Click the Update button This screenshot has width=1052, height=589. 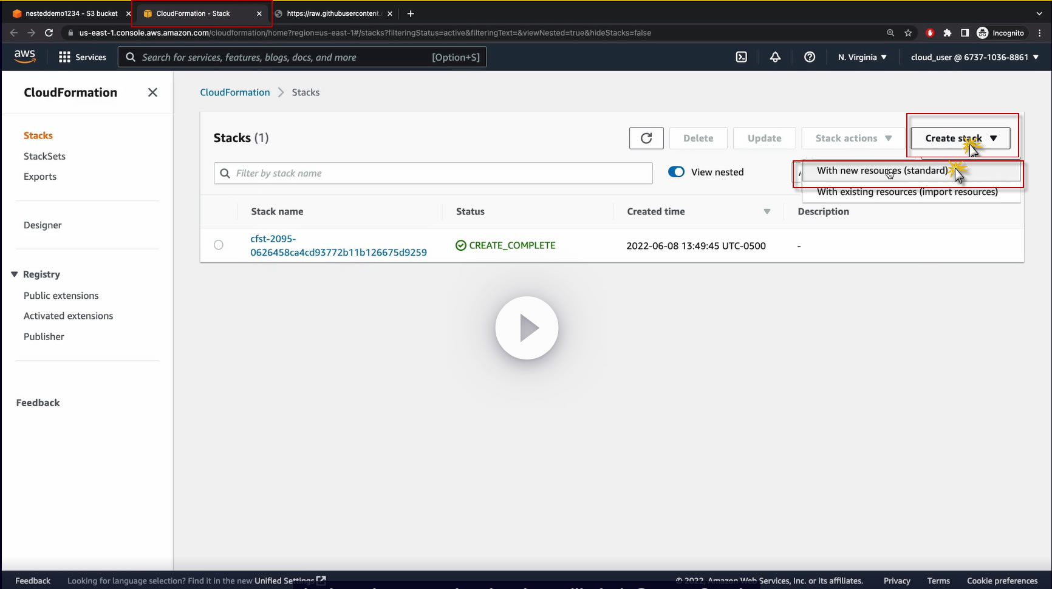[x=765, y=138]
